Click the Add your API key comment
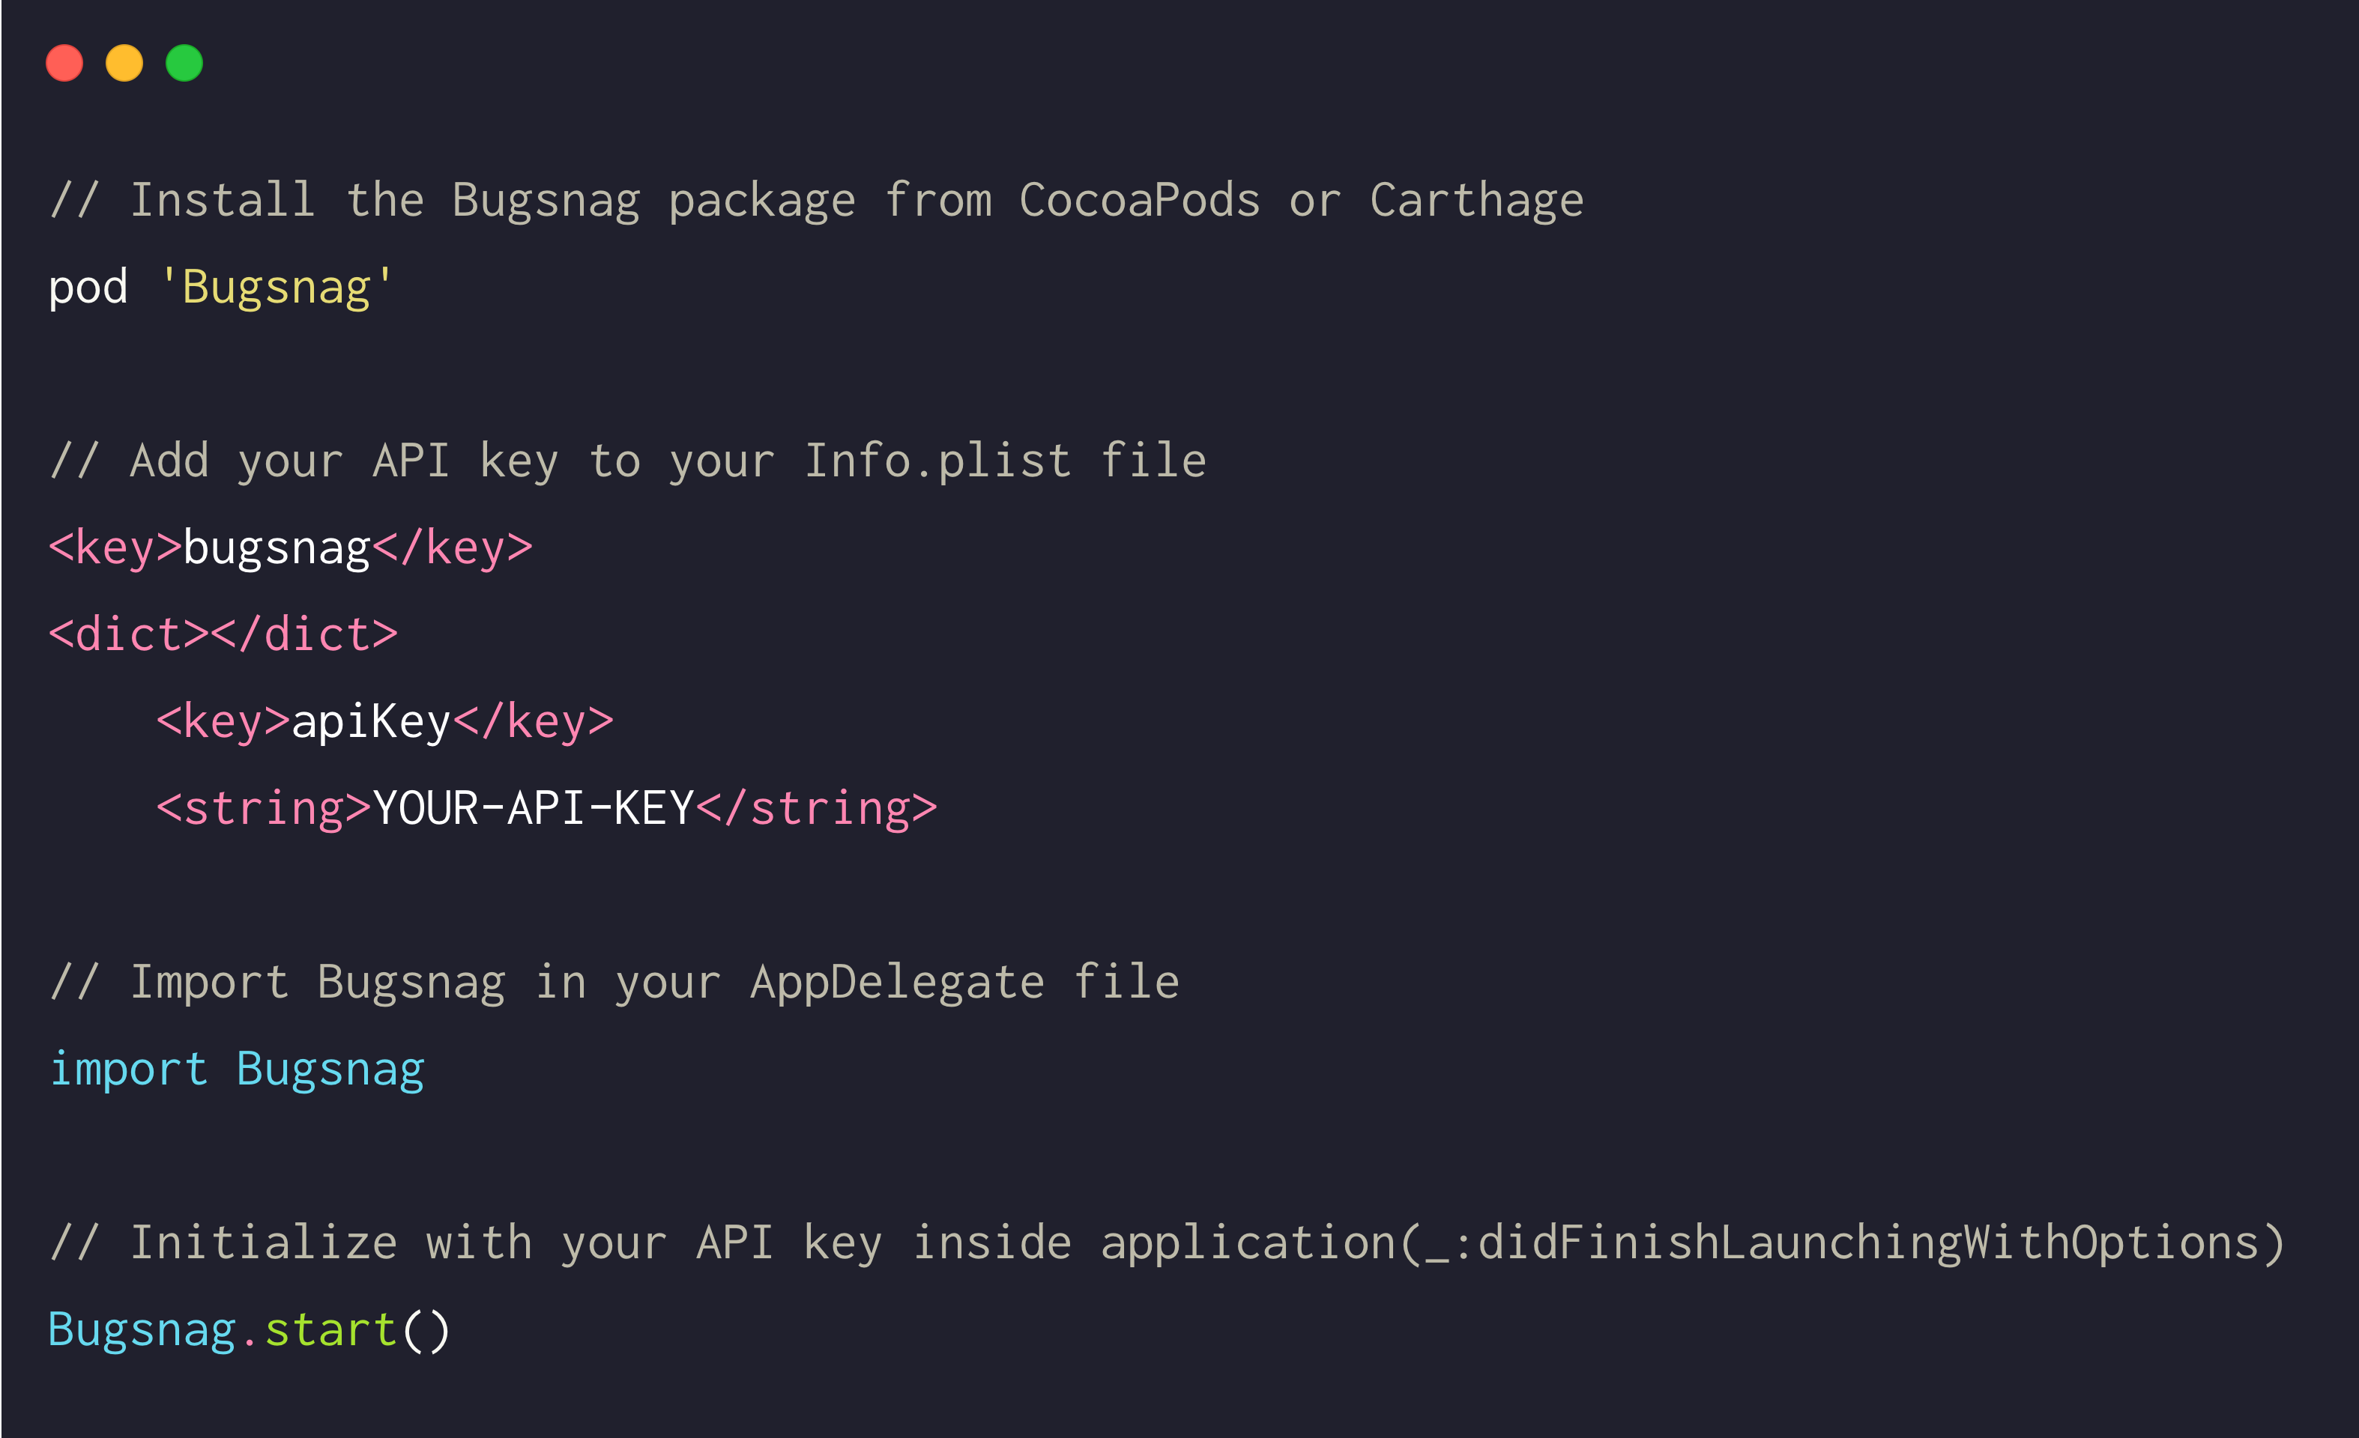 click(628, 461)
